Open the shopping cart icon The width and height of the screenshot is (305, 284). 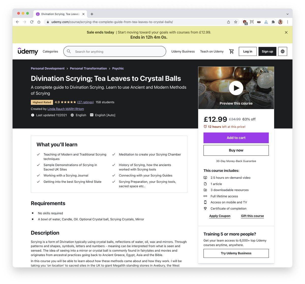tap(231, 51)
